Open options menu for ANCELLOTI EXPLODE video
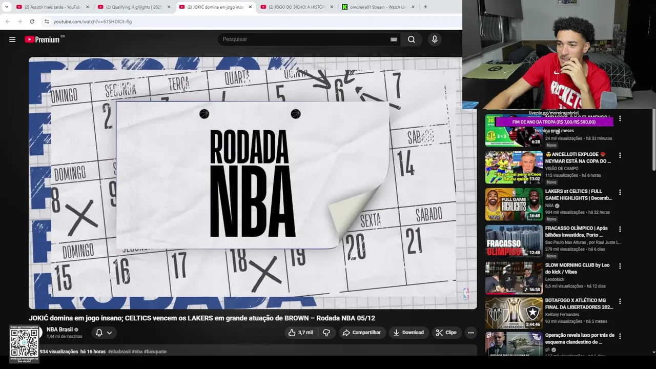The height and width of the screenshot is (369, 656). click(620, 155)
